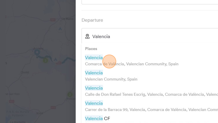Click the Places heading in suggestions list
The height and width of the screenshot is (123, 218).
pos(91,49)
